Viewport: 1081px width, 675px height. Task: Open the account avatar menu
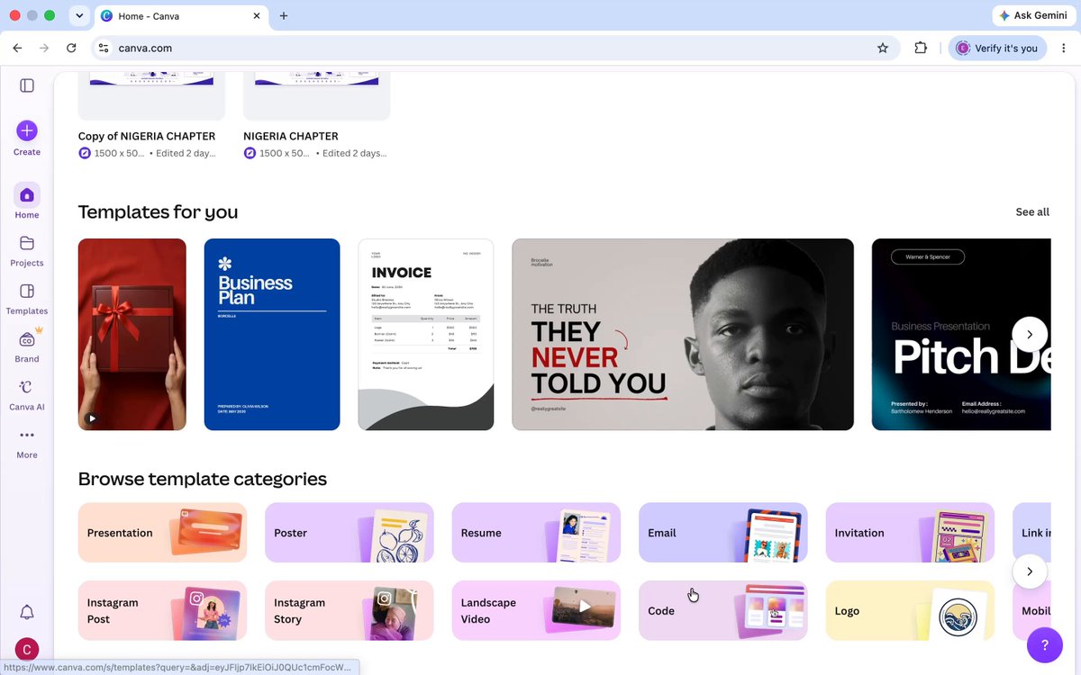tap(27, 649)
